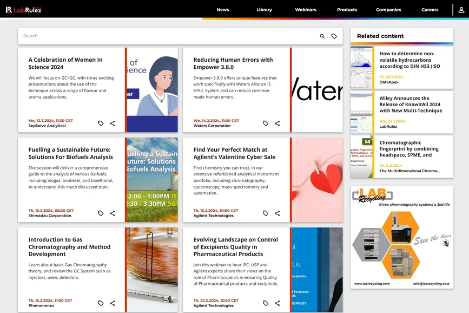
Task: Click the Women In Science card image
Action: (x=152, y=90)
